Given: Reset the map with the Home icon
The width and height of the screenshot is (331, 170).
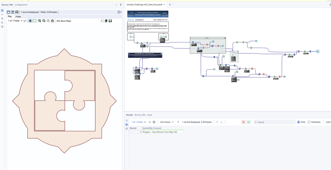Looking at the screenshot, I should pyautogui.click(x=52, y=21).
